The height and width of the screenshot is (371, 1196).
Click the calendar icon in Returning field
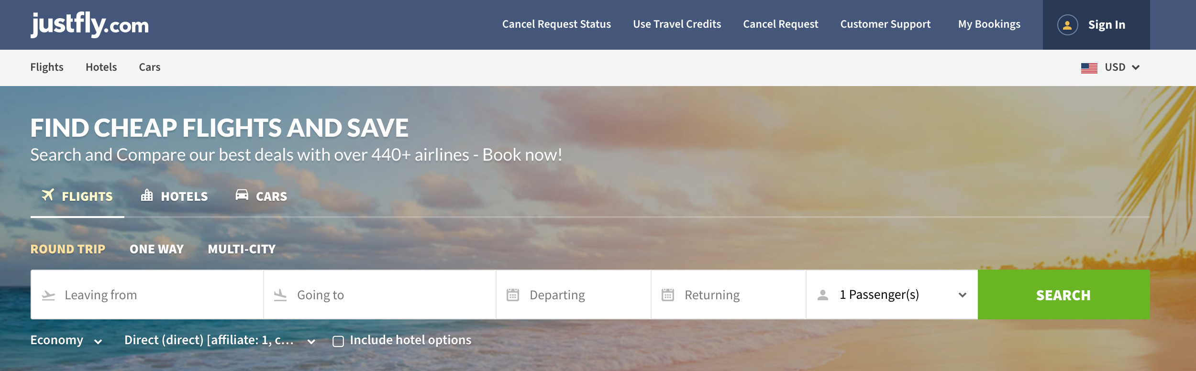pyautogui.click(x=668, y=295)
